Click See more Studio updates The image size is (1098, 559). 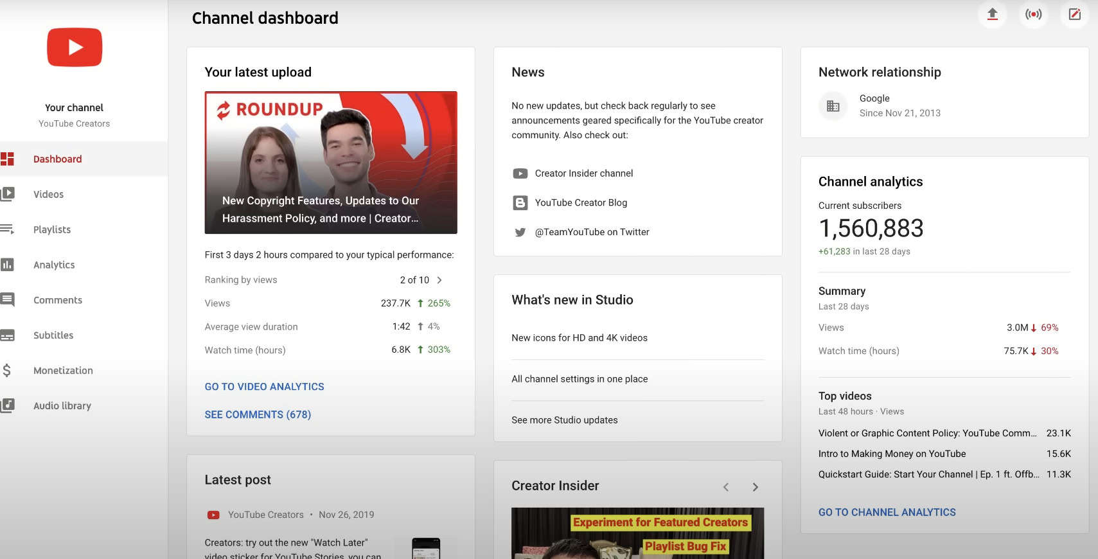coord(564,420)
